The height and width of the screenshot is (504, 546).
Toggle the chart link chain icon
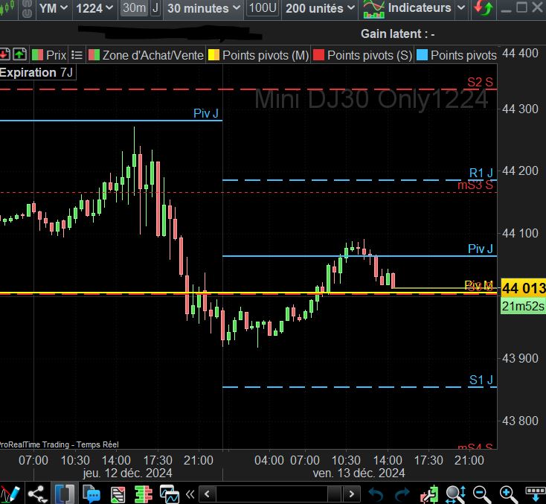(x=27, y=8)
